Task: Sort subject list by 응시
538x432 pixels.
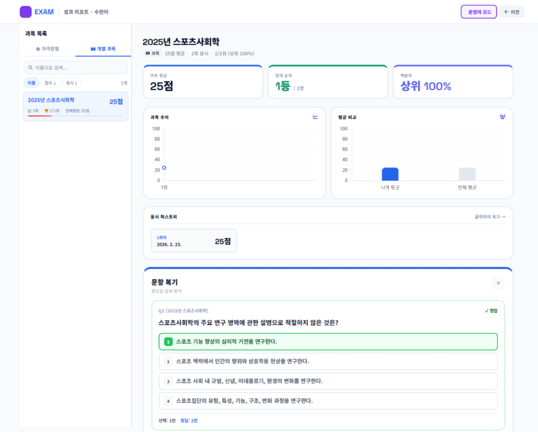Action: (x=71, y=83)
